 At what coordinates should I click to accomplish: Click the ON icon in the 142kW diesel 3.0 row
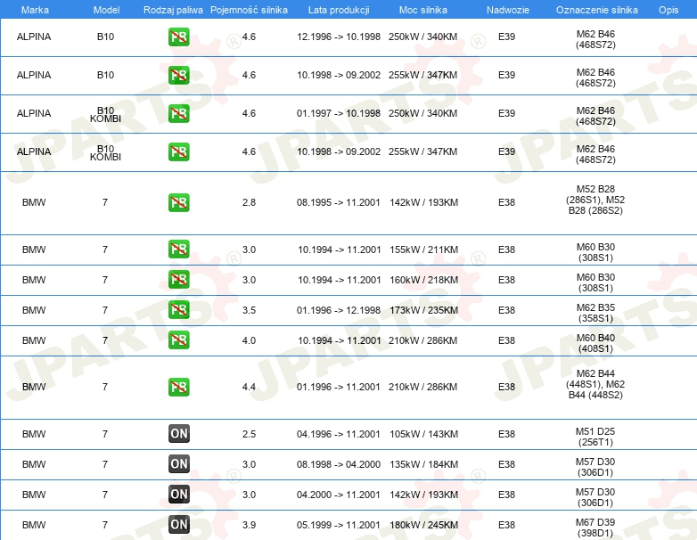[179, 495]
